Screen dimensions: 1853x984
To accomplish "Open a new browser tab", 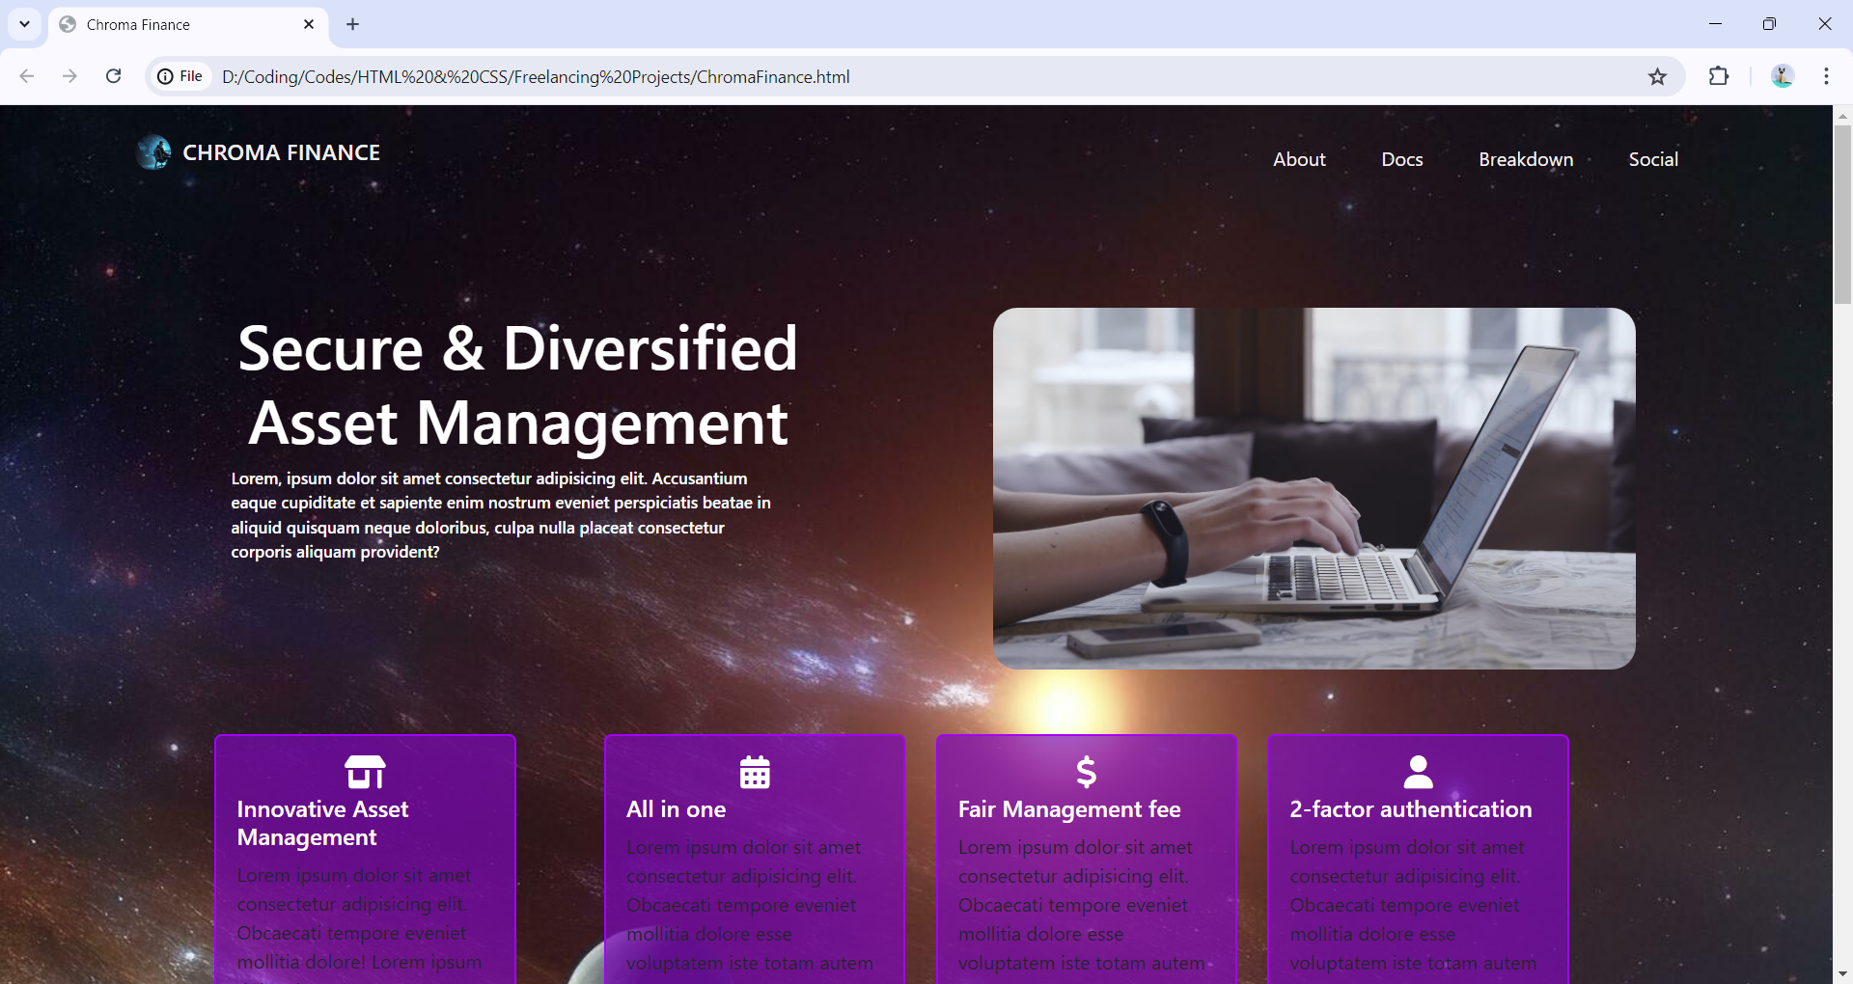I will (352, 24).
